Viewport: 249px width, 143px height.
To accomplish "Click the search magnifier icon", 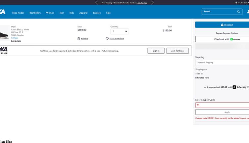I will point(238,12).
